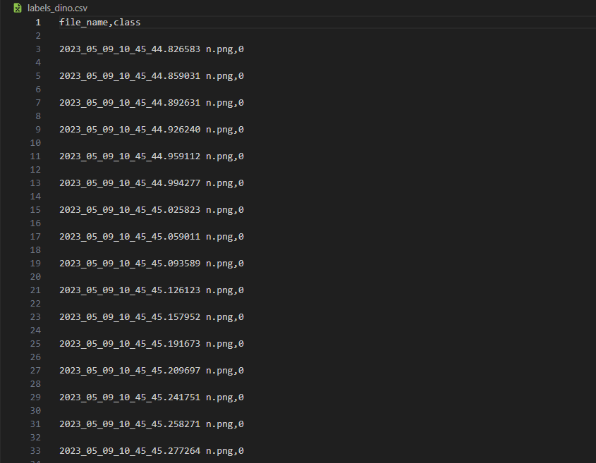Click the row containing 44.926240 n.png
Screen dimensions: 596x463
coord(152,130)
